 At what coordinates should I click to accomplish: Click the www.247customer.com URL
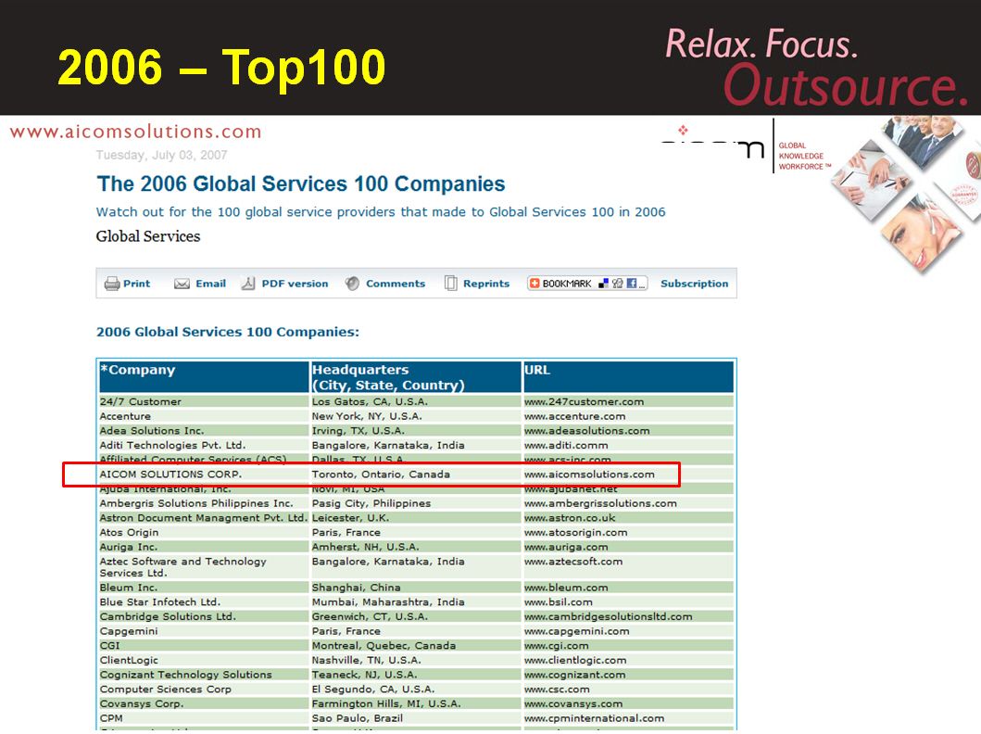coord(584,401)
